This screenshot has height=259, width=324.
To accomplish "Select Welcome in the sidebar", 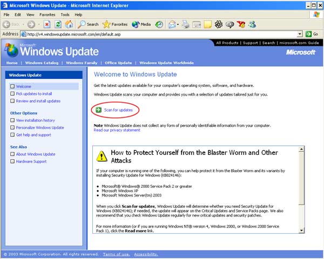I will coord(24,86).
